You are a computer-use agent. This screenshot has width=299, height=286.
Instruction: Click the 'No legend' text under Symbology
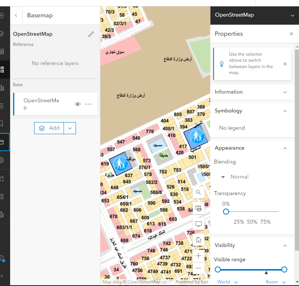click(232, 128)
